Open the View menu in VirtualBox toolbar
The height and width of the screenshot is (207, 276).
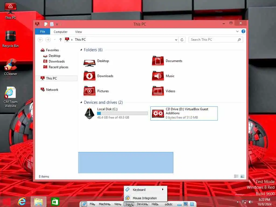[x=118, y=204]
